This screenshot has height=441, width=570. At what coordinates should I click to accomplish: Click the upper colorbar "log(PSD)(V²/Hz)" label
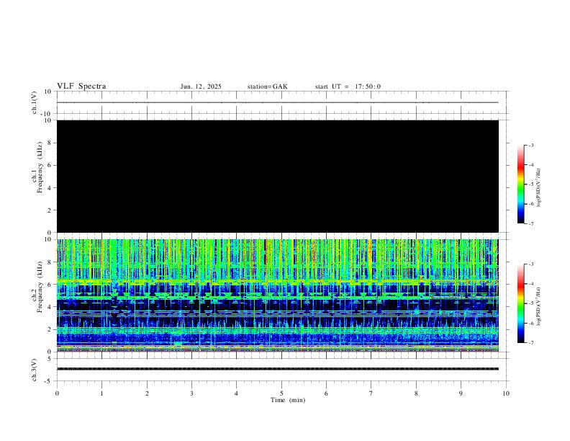pos(538,187)
